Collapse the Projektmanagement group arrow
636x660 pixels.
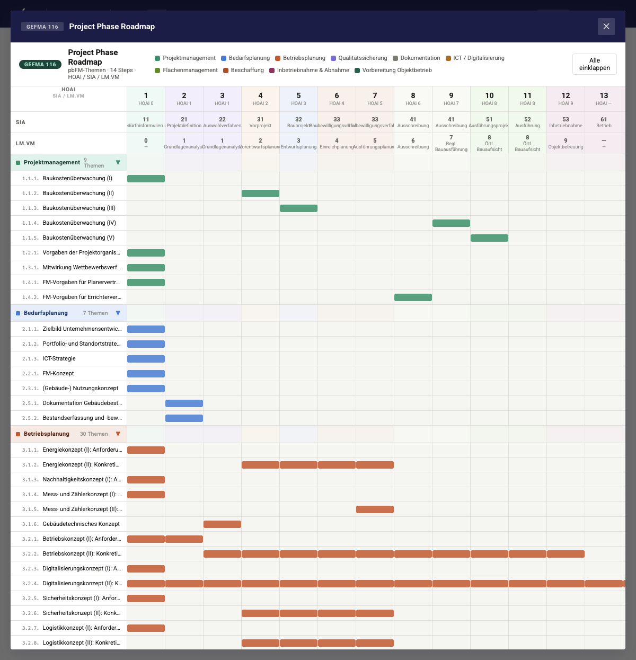tap(118, 163)
